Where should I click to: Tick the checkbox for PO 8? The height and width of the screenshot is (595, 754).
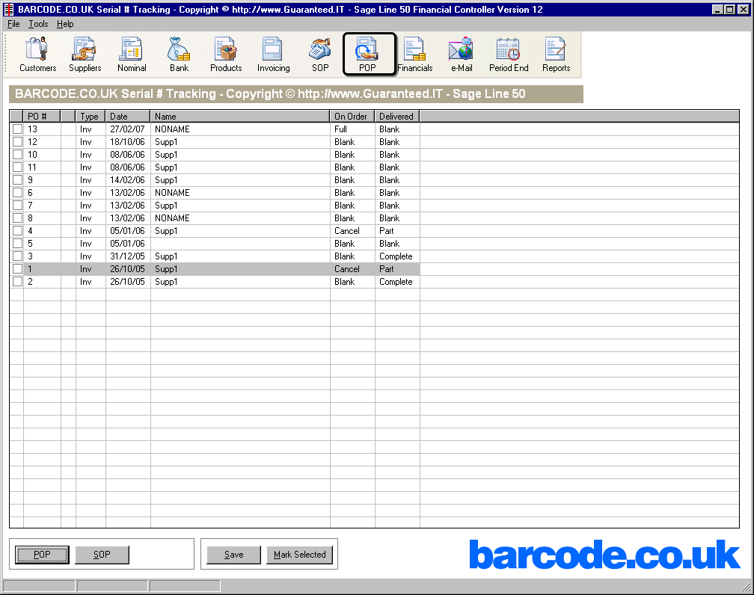click(17, 218)
